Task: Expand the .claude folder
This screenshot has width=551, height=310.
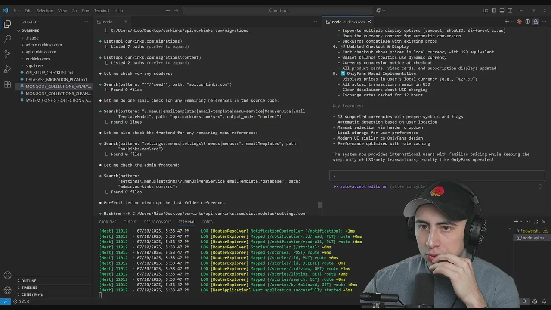Action: pyautogui.click(x=54, y=38)
